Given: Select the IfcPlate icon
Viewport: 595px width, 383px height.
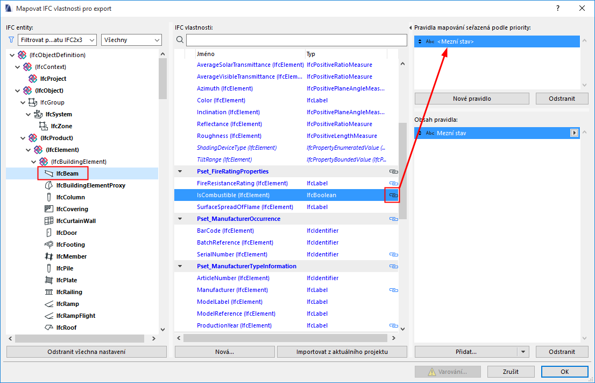Looking at the screenshot, I should click(x=48, y=280).
